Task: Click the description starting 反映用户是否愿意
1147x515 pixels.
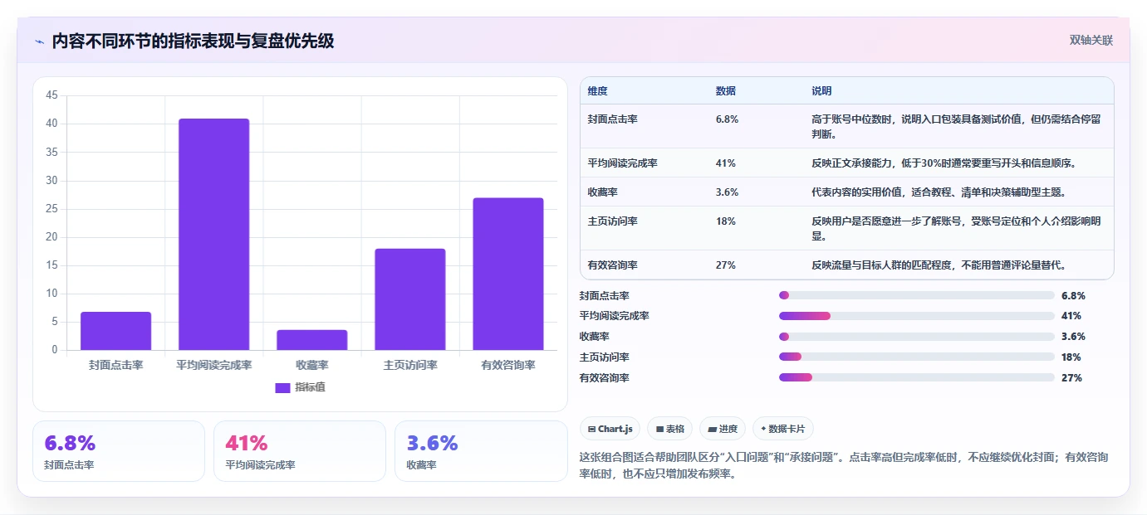Action: pyautogui.click(x=957, y=229)
